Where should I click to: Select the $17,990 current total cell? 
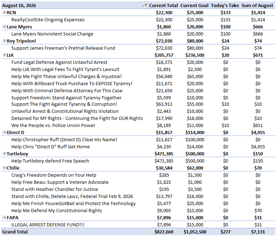coord(164,118)
